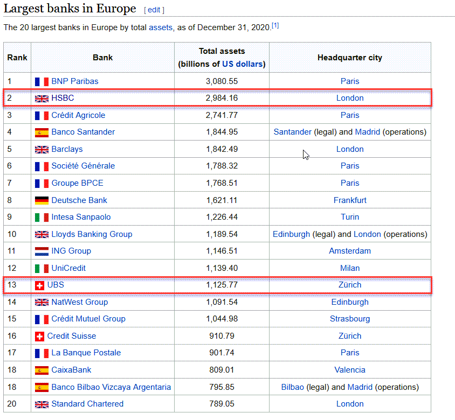The height and width of the screenshot is (420, 455).
Task: Open the Groupe BPCE link
Action: point(77,183)
